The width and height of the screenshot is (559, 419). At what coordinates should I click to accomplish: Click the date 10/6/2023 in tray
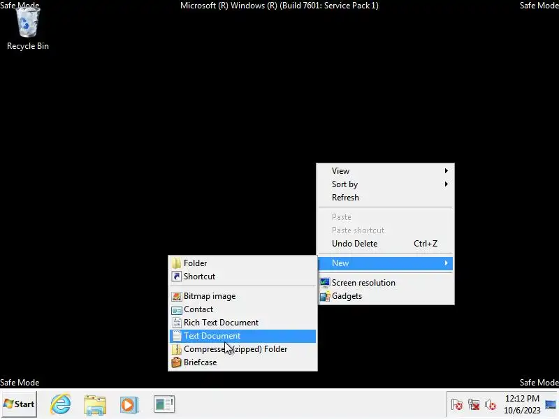(x=522, y=411)
